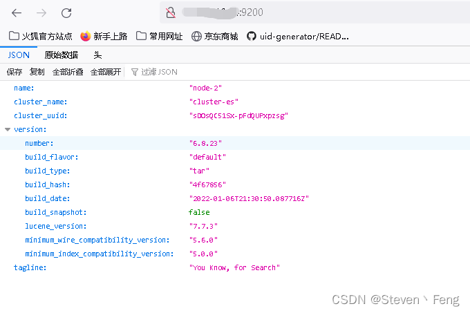Select the cluster_uuid value string
Image resolution: width=470 pixels, height=313 pixels.
click(x=238, y=115)
